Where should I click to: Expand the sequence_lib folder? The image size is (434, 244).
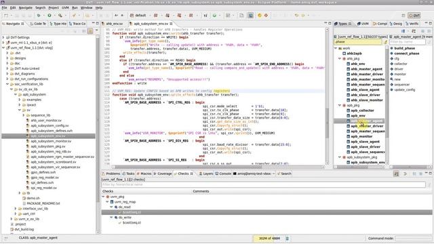coord(24,115)
